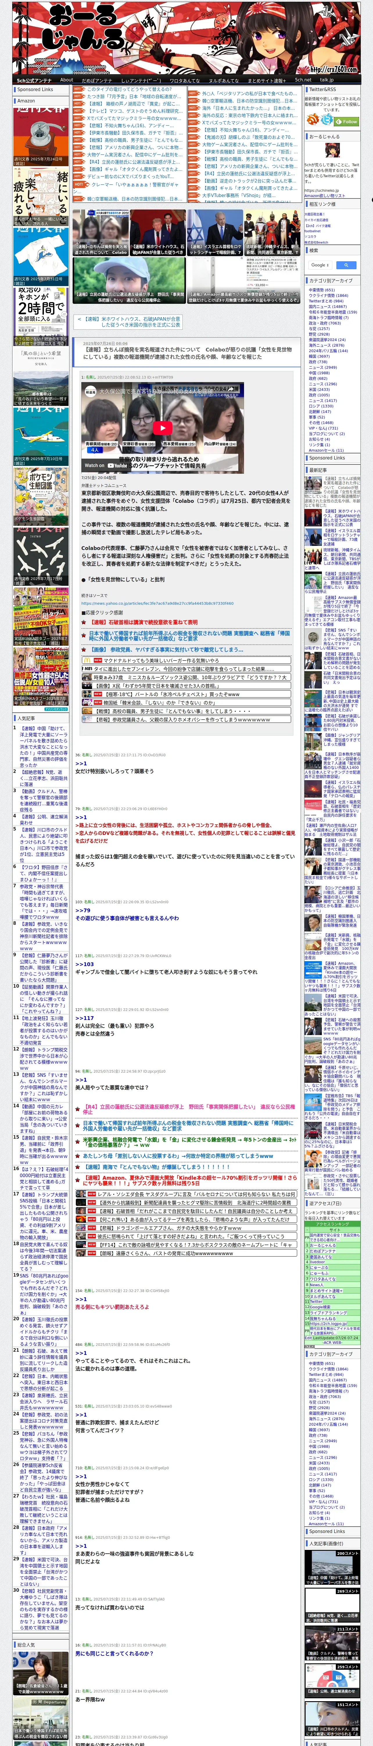This screenshot has height=1746, width=373.
Task: Open the Amazon最高級サブスク thumbnail card
Action: (244, 280)
